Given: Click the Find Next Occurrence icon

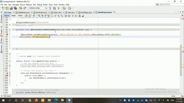Looking at the screenshot, I should 45,16.
